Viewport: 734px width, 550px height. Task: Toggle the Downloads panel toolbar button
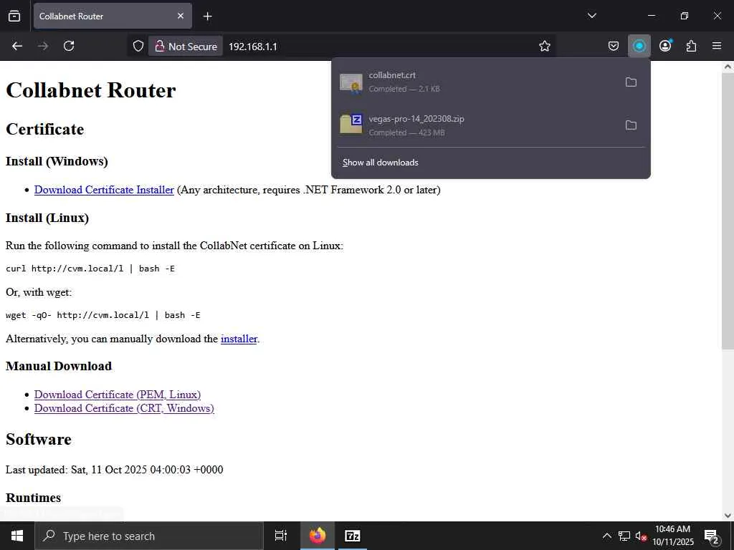(639, 46)
